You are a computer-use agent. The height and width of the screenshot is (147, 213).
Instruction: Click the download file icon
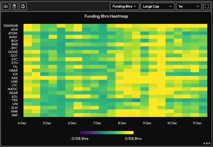tap(23, 7)
